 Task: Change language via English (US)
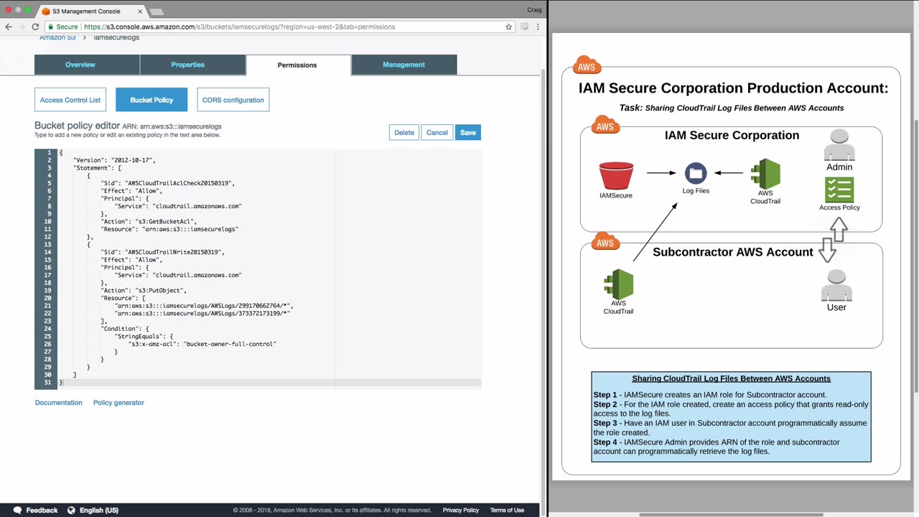tap(99, 510)
